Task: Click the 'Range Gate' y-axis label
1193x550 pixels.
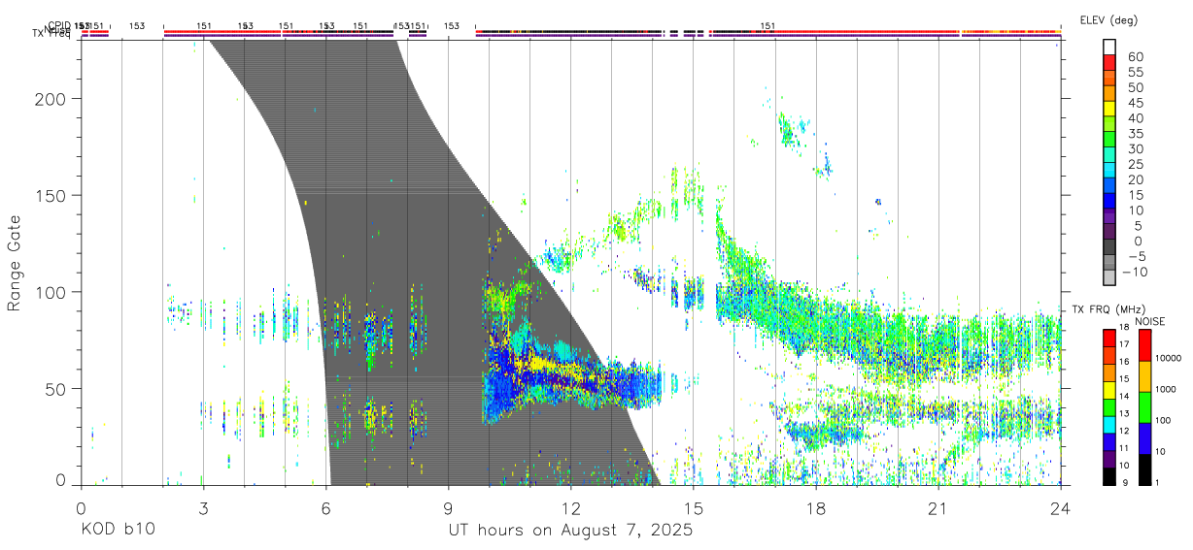Action: pos(15,263)
